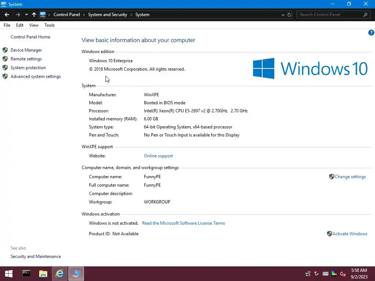Select the 6.00 GB RAM value
375x281 pixels.
point(151,119)
